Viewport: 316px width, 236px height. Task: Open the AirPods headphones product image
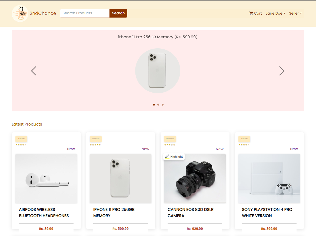(46, 178)
